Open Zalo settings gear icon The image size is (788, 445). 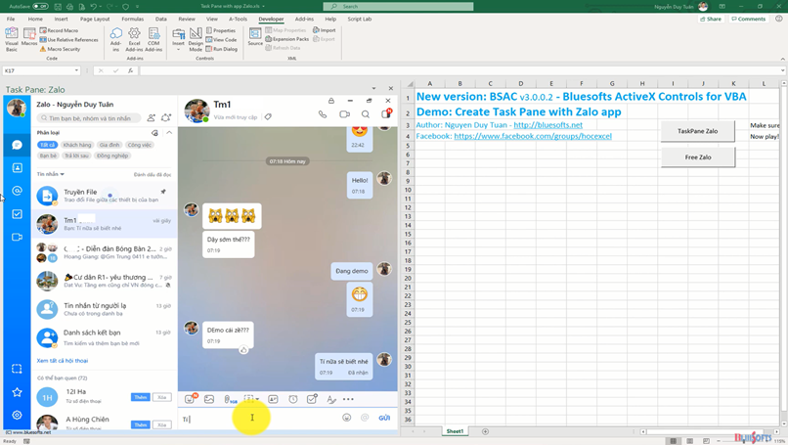[x=17, y=415]
